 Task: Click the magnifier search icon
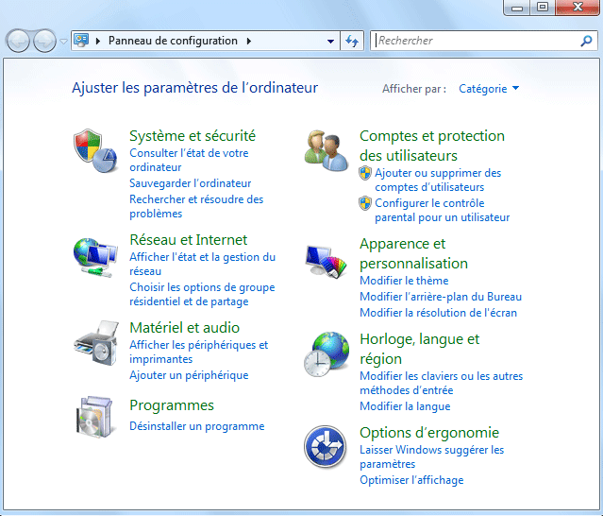click(x=586, y=41)
